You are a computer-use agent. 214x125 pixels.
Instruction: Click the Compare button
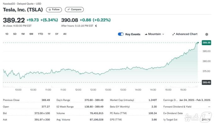tap(74, 9)
